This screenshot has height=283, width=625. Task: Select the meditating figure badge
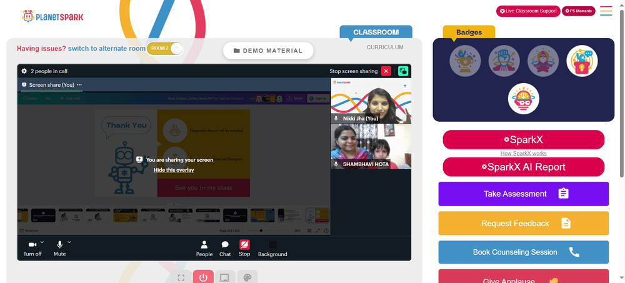coord(543,61)
